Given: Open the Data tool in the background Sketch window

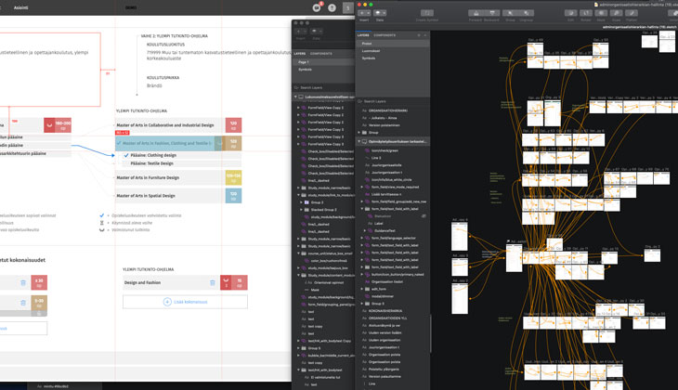Looking at the screenshot, I should pyautogui.click(x=316, y=32).
